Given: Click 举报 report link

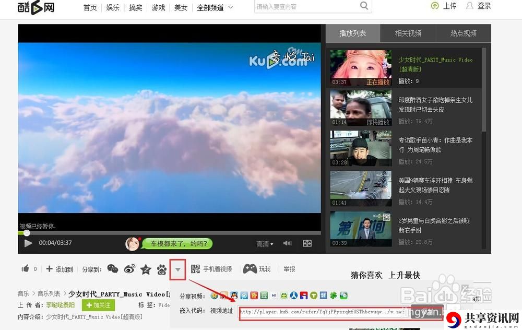Looking at the screenshot, I should click(289, 269).
